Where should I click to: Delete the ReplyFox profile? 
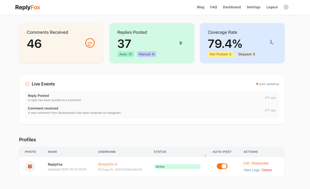pyautogui.click(x=267, y=170)
